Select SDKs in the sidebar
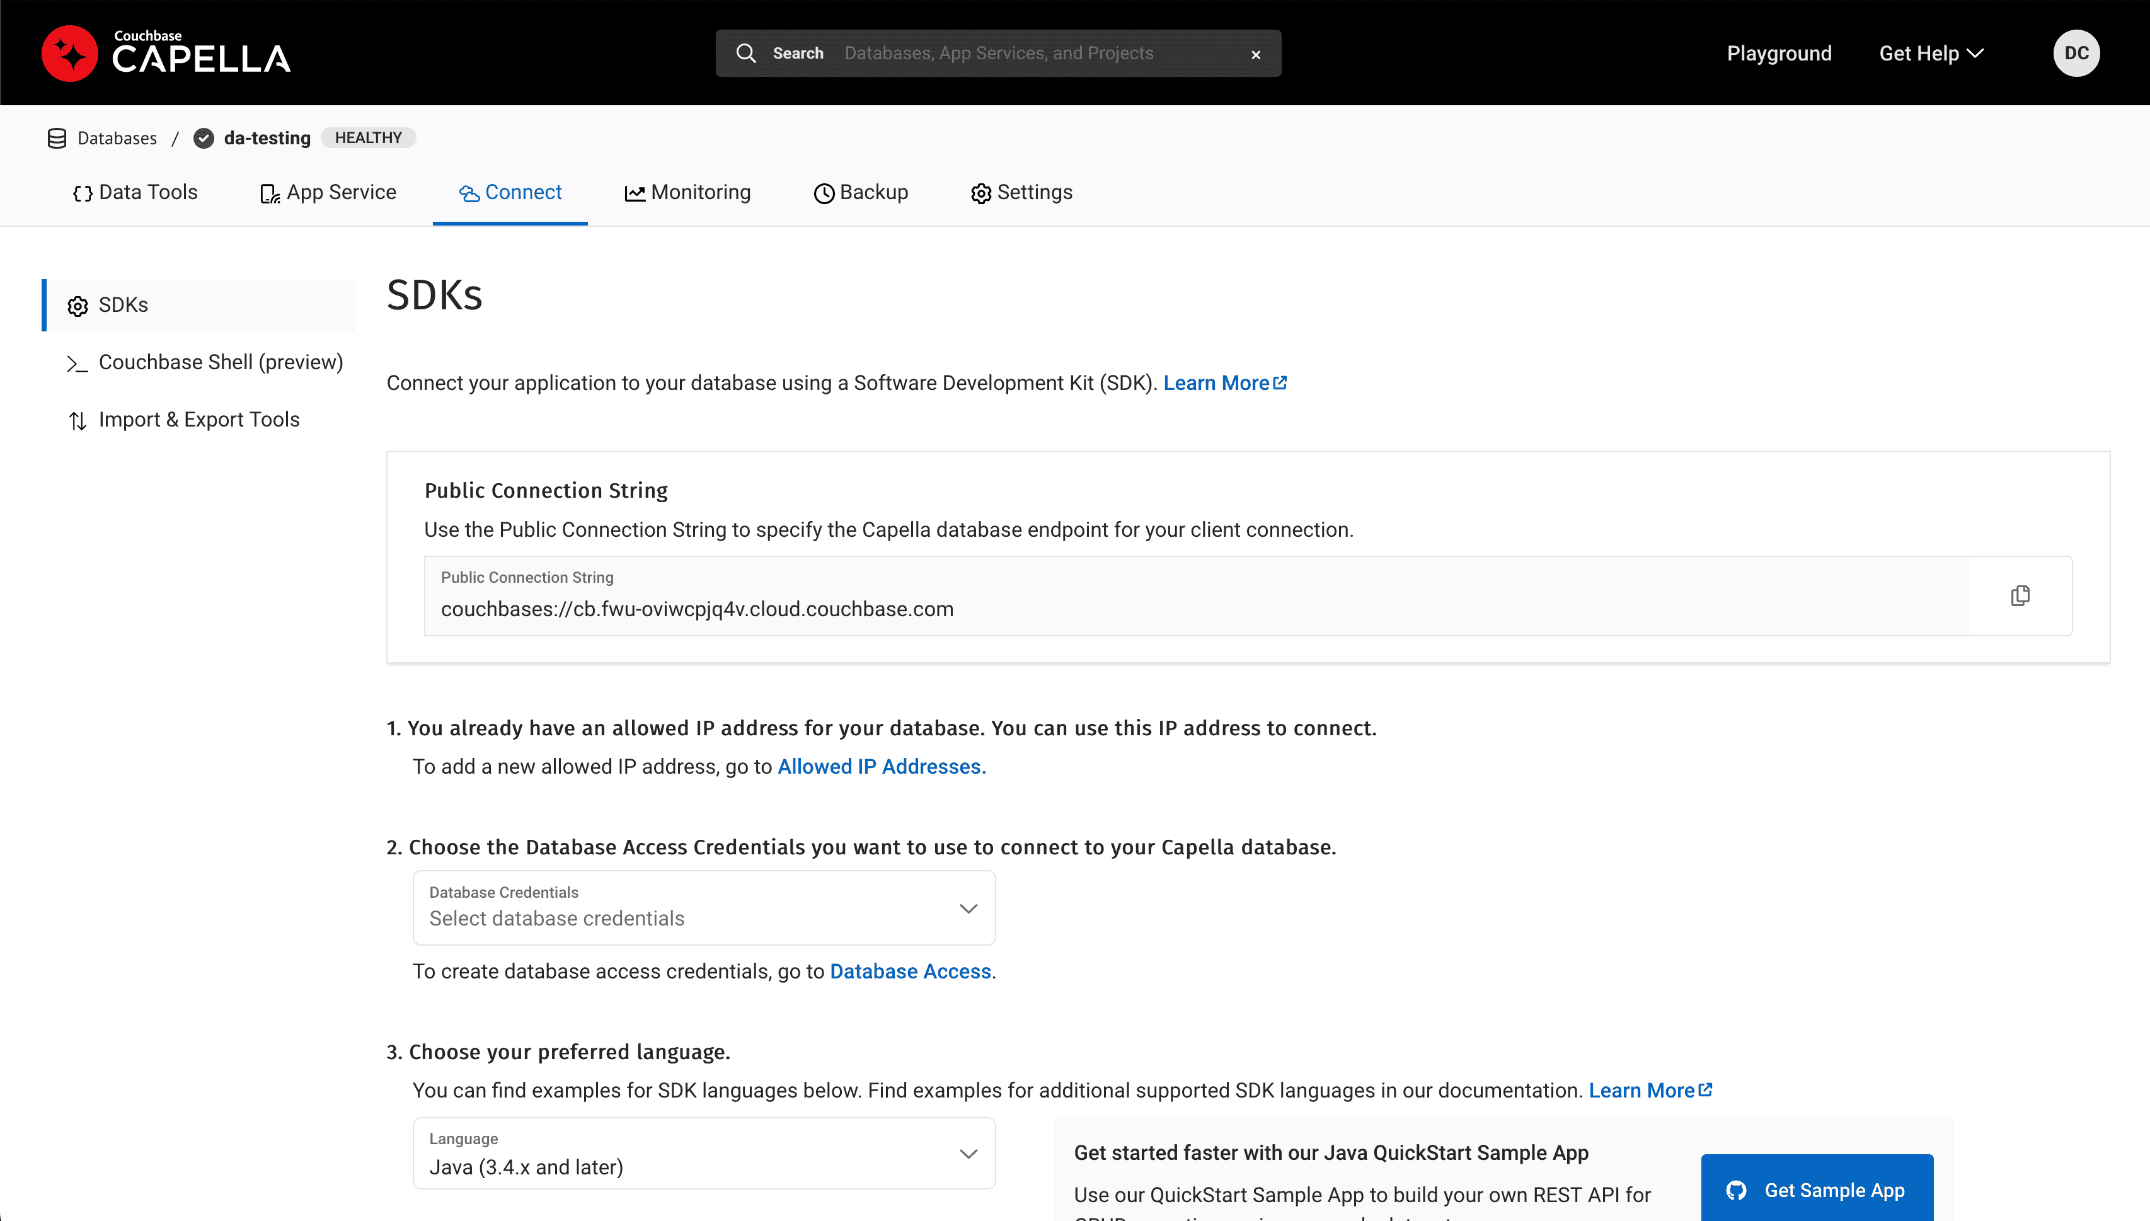 198,305
